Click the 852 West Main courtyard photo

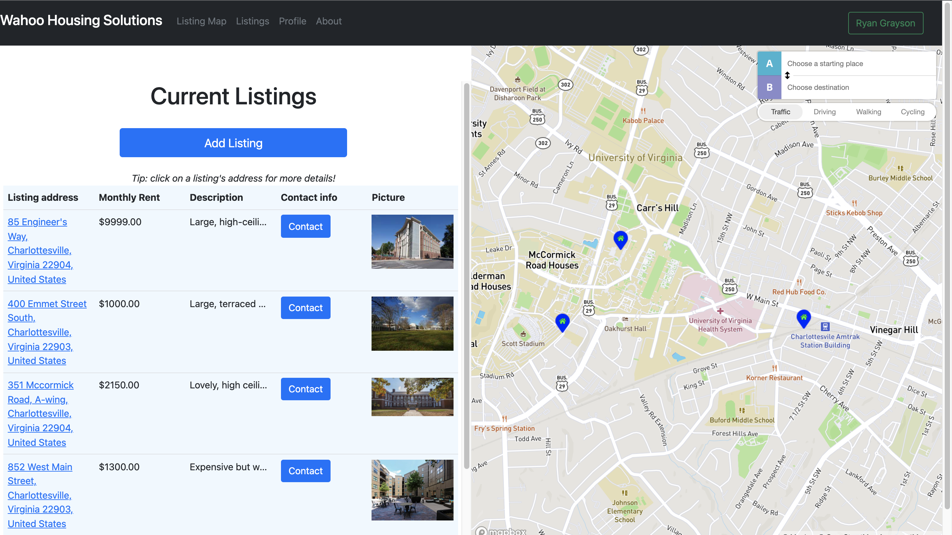pos(413,490)
